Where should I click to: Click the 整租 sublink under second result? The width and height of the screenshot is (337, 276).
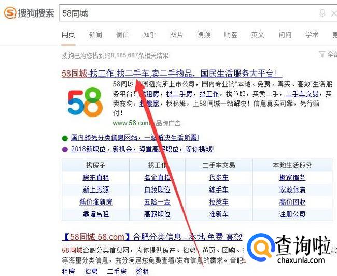coord(142,271)
